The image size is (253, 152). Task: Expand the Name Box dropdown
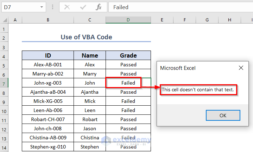(42, 7)
